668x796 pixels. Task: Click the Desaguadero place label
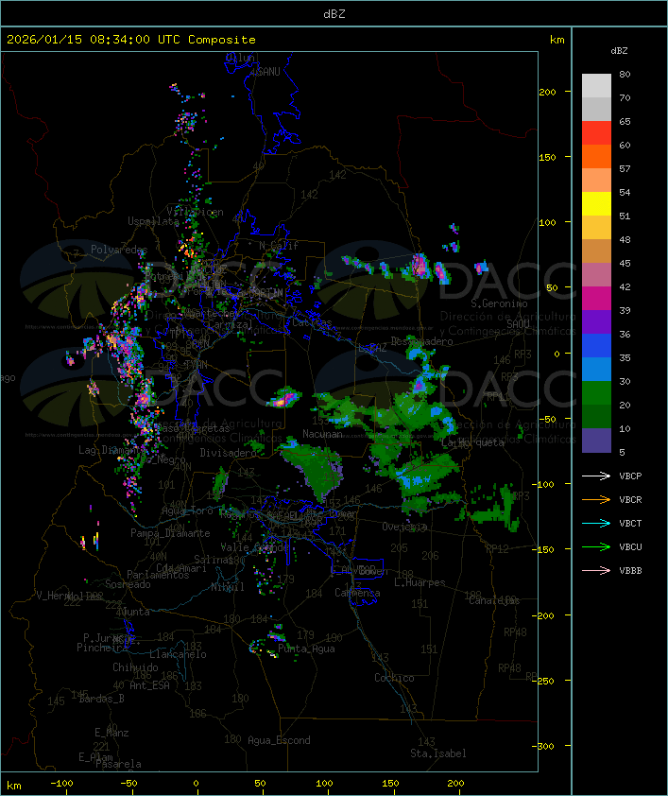(x=422, y=341)
